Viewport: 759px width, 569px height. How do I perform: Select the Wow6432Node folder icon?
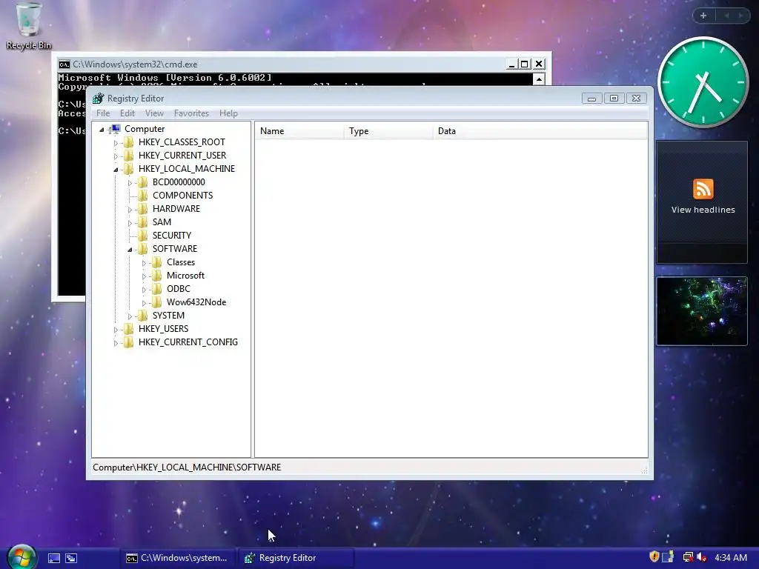coord(157,302)
